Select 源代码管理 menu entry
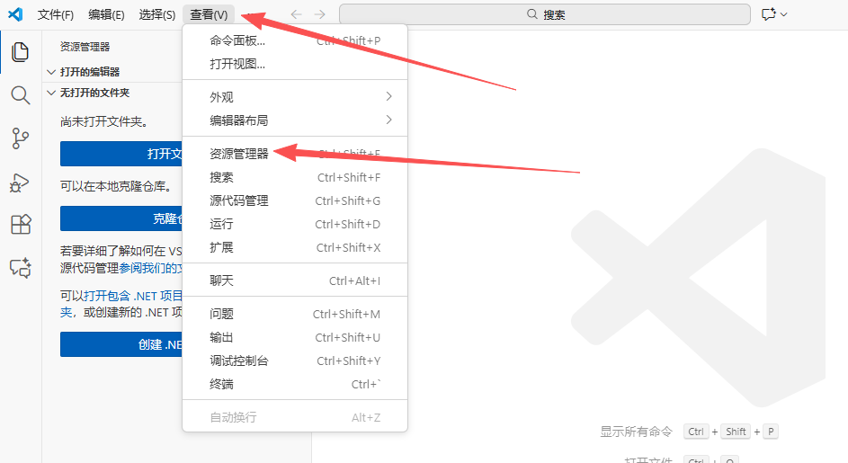Viewport: 848px width, 463px height. [295, 200]
